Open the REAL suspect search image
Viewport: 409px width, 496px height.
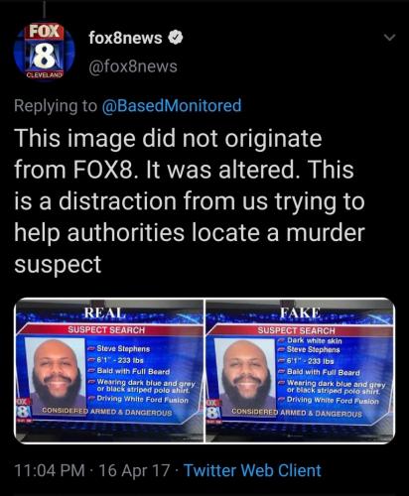109,370
